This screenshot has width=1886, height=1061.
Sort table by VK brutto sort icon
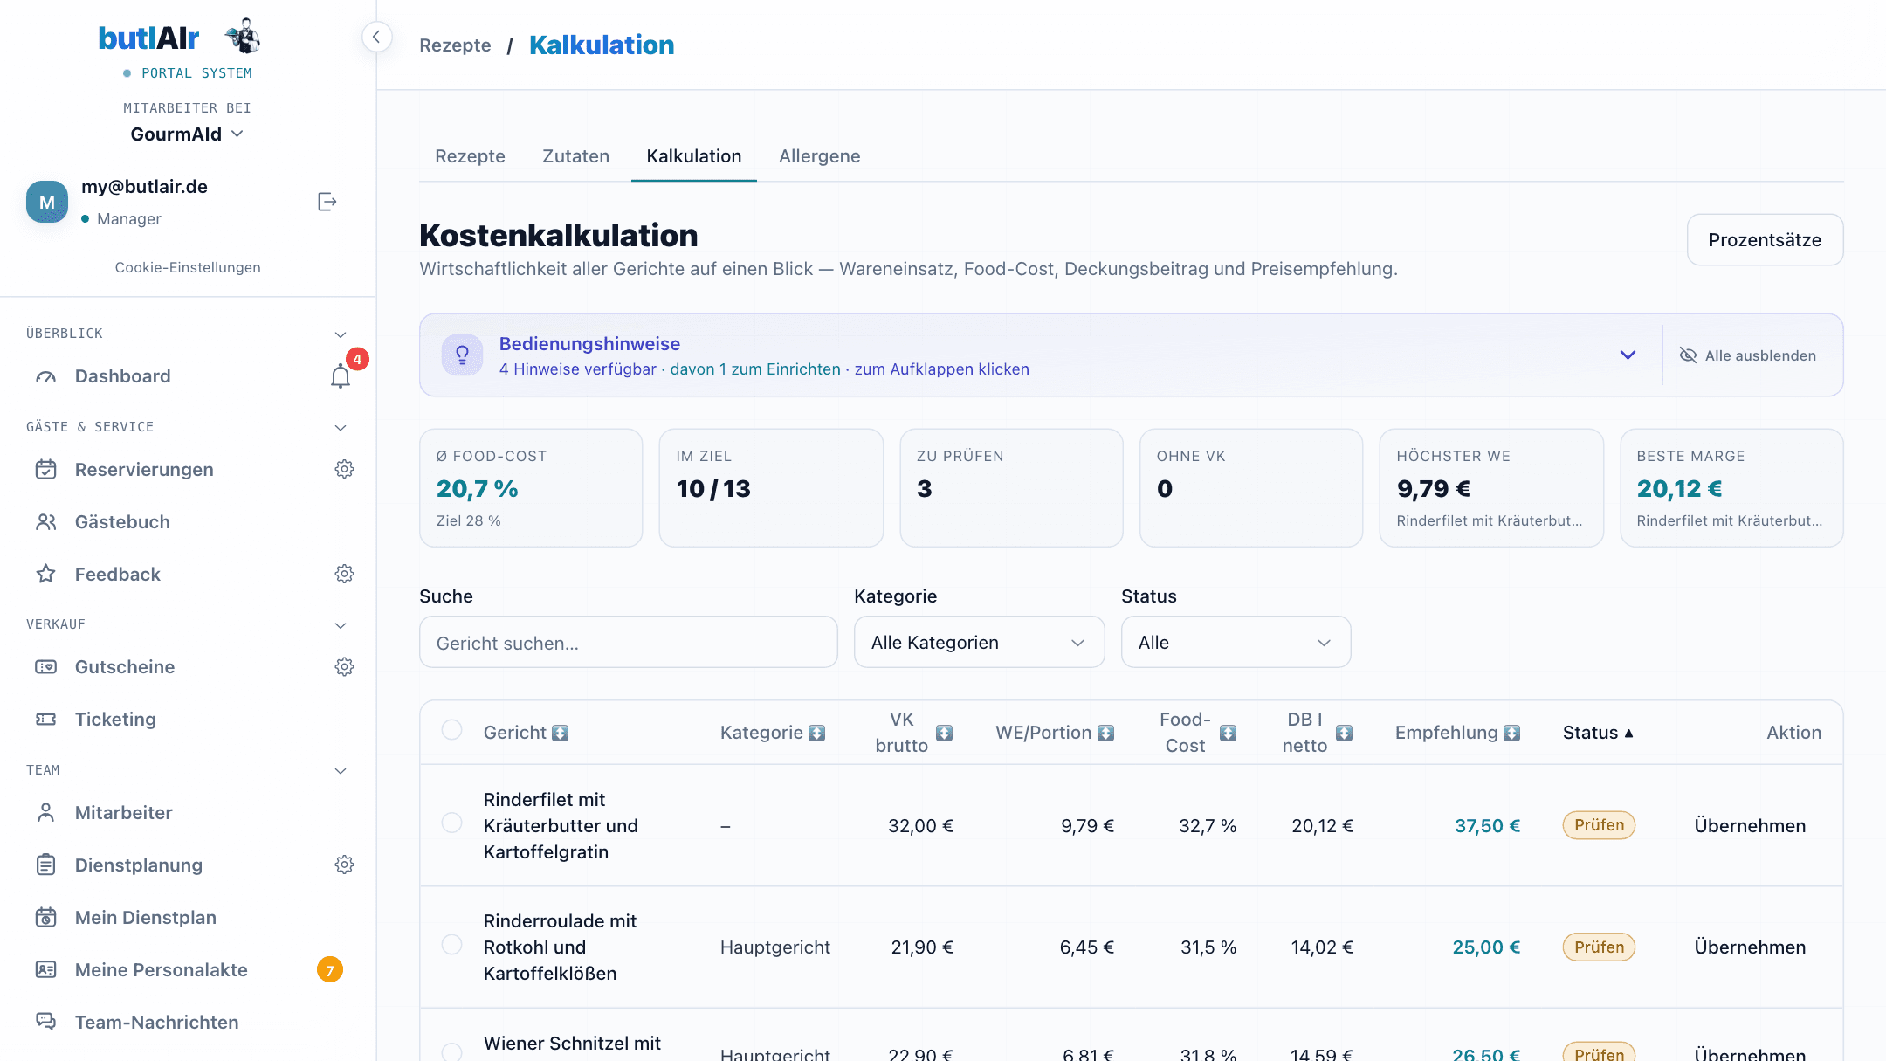[x=944, y=734]
